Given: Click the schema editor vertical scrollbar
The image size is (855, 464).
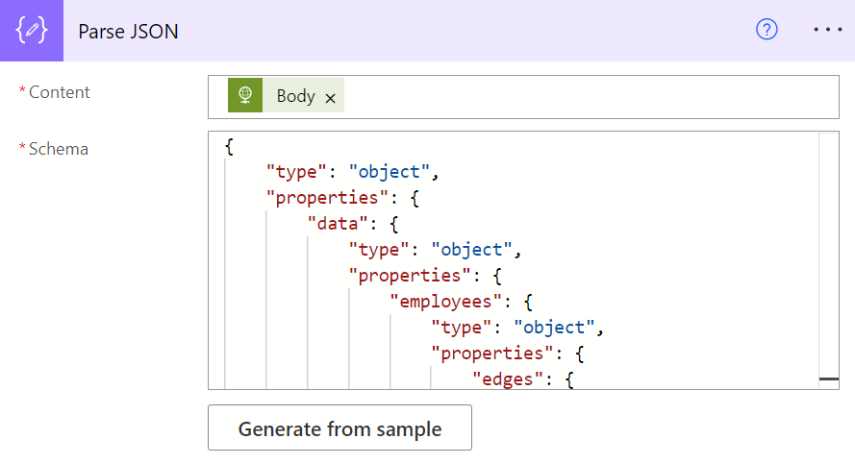Looking at the screenshot, I should (x=828, y=260).
